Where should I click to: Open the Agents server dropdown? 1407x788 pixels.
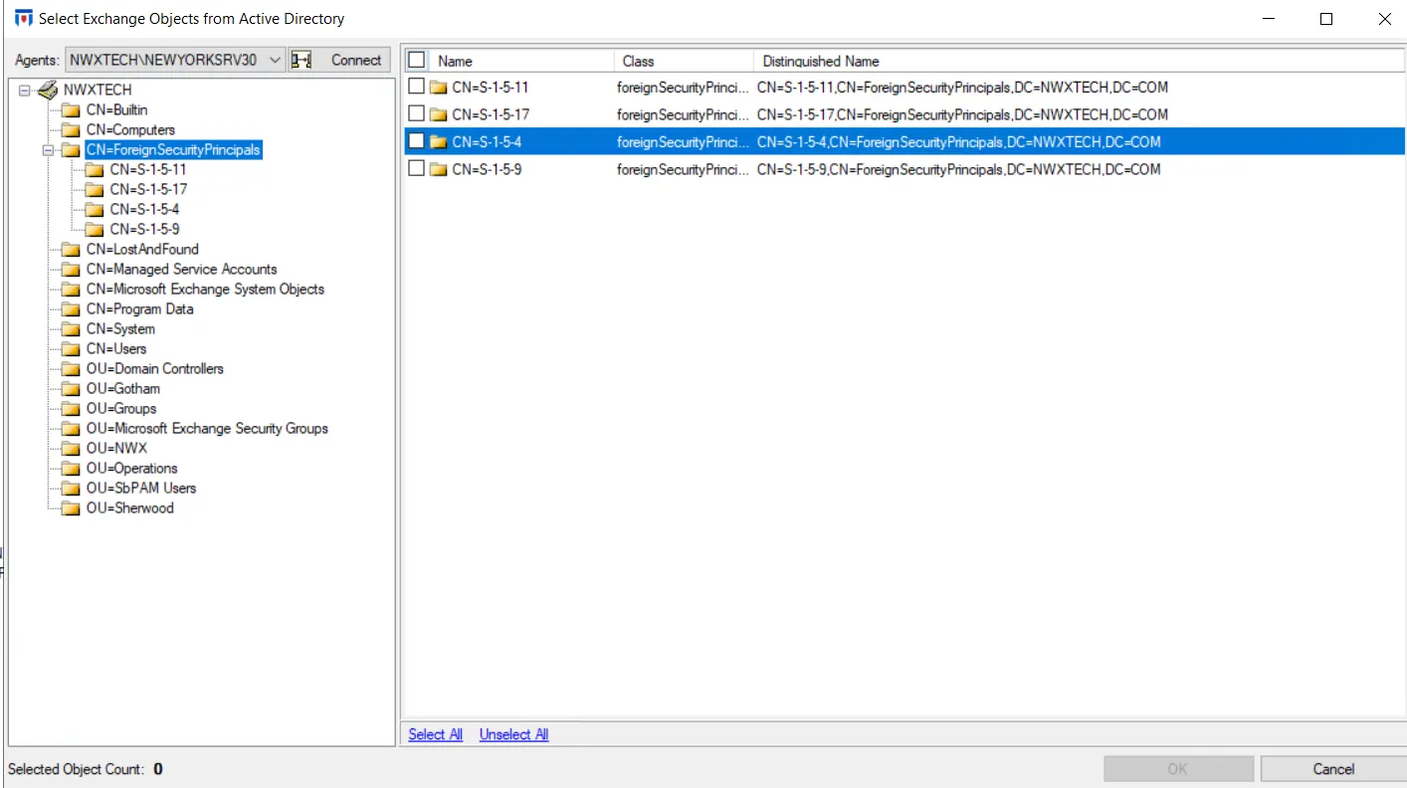(275, 60)
